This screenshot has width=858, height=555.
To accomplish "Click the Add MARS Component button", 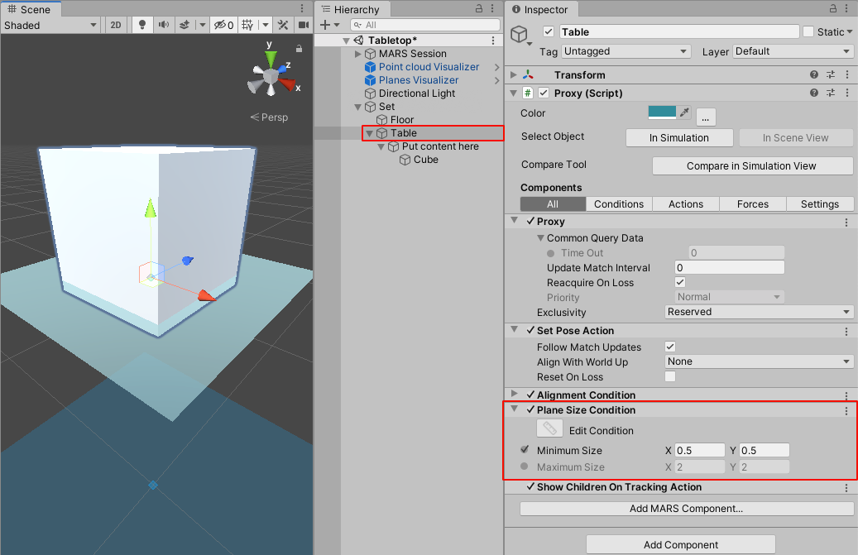I will point(683,508).
